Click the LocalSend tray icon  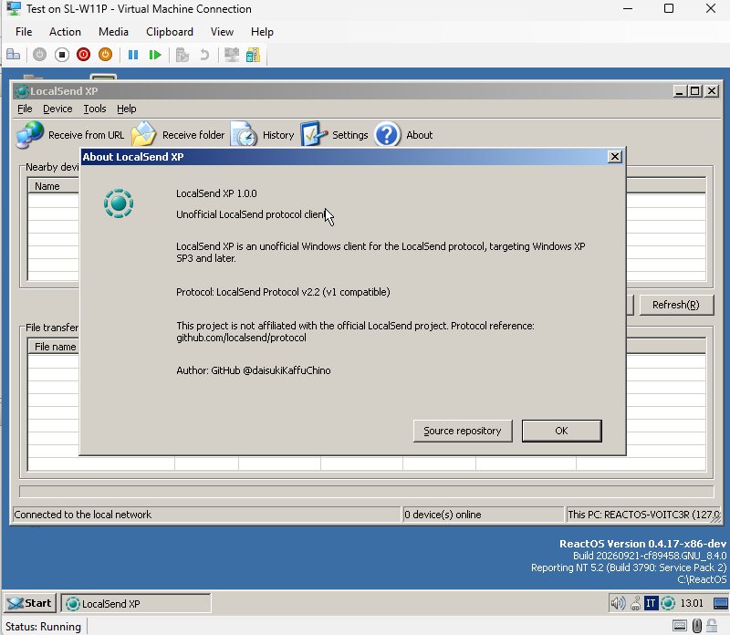tap(668, 604)
